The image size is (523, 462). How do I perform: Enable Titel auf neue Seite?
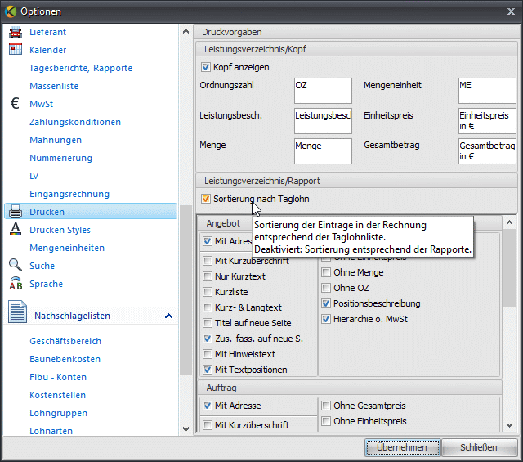pos(208,323)
